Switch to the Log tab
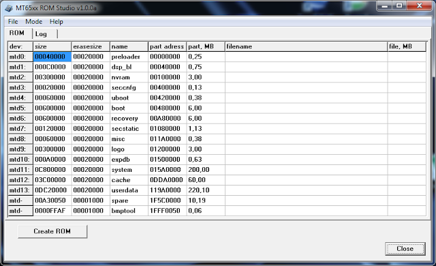 tap(41, 34)
